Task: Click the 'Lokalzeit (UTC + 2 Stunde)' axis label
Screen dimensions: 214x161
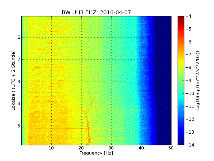Action: [x=13, y=80]
